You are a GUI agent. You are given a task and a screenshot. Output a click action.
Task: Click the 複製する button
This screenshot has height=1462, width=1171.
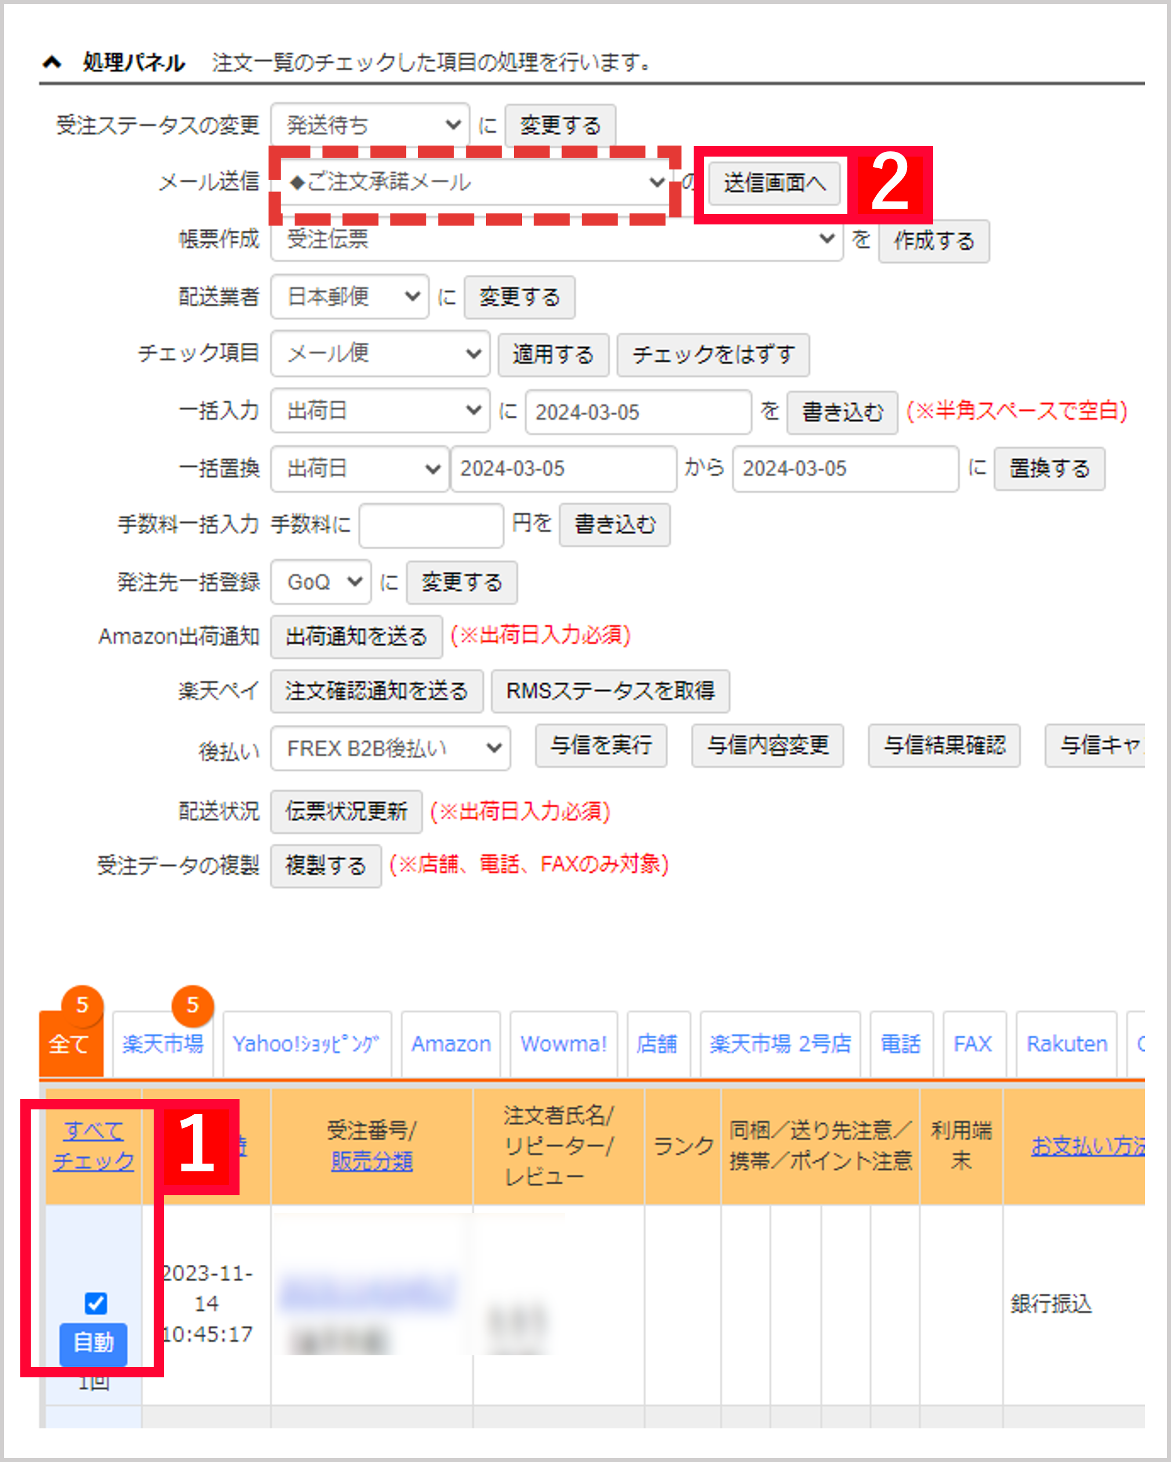tap(326, 866)
